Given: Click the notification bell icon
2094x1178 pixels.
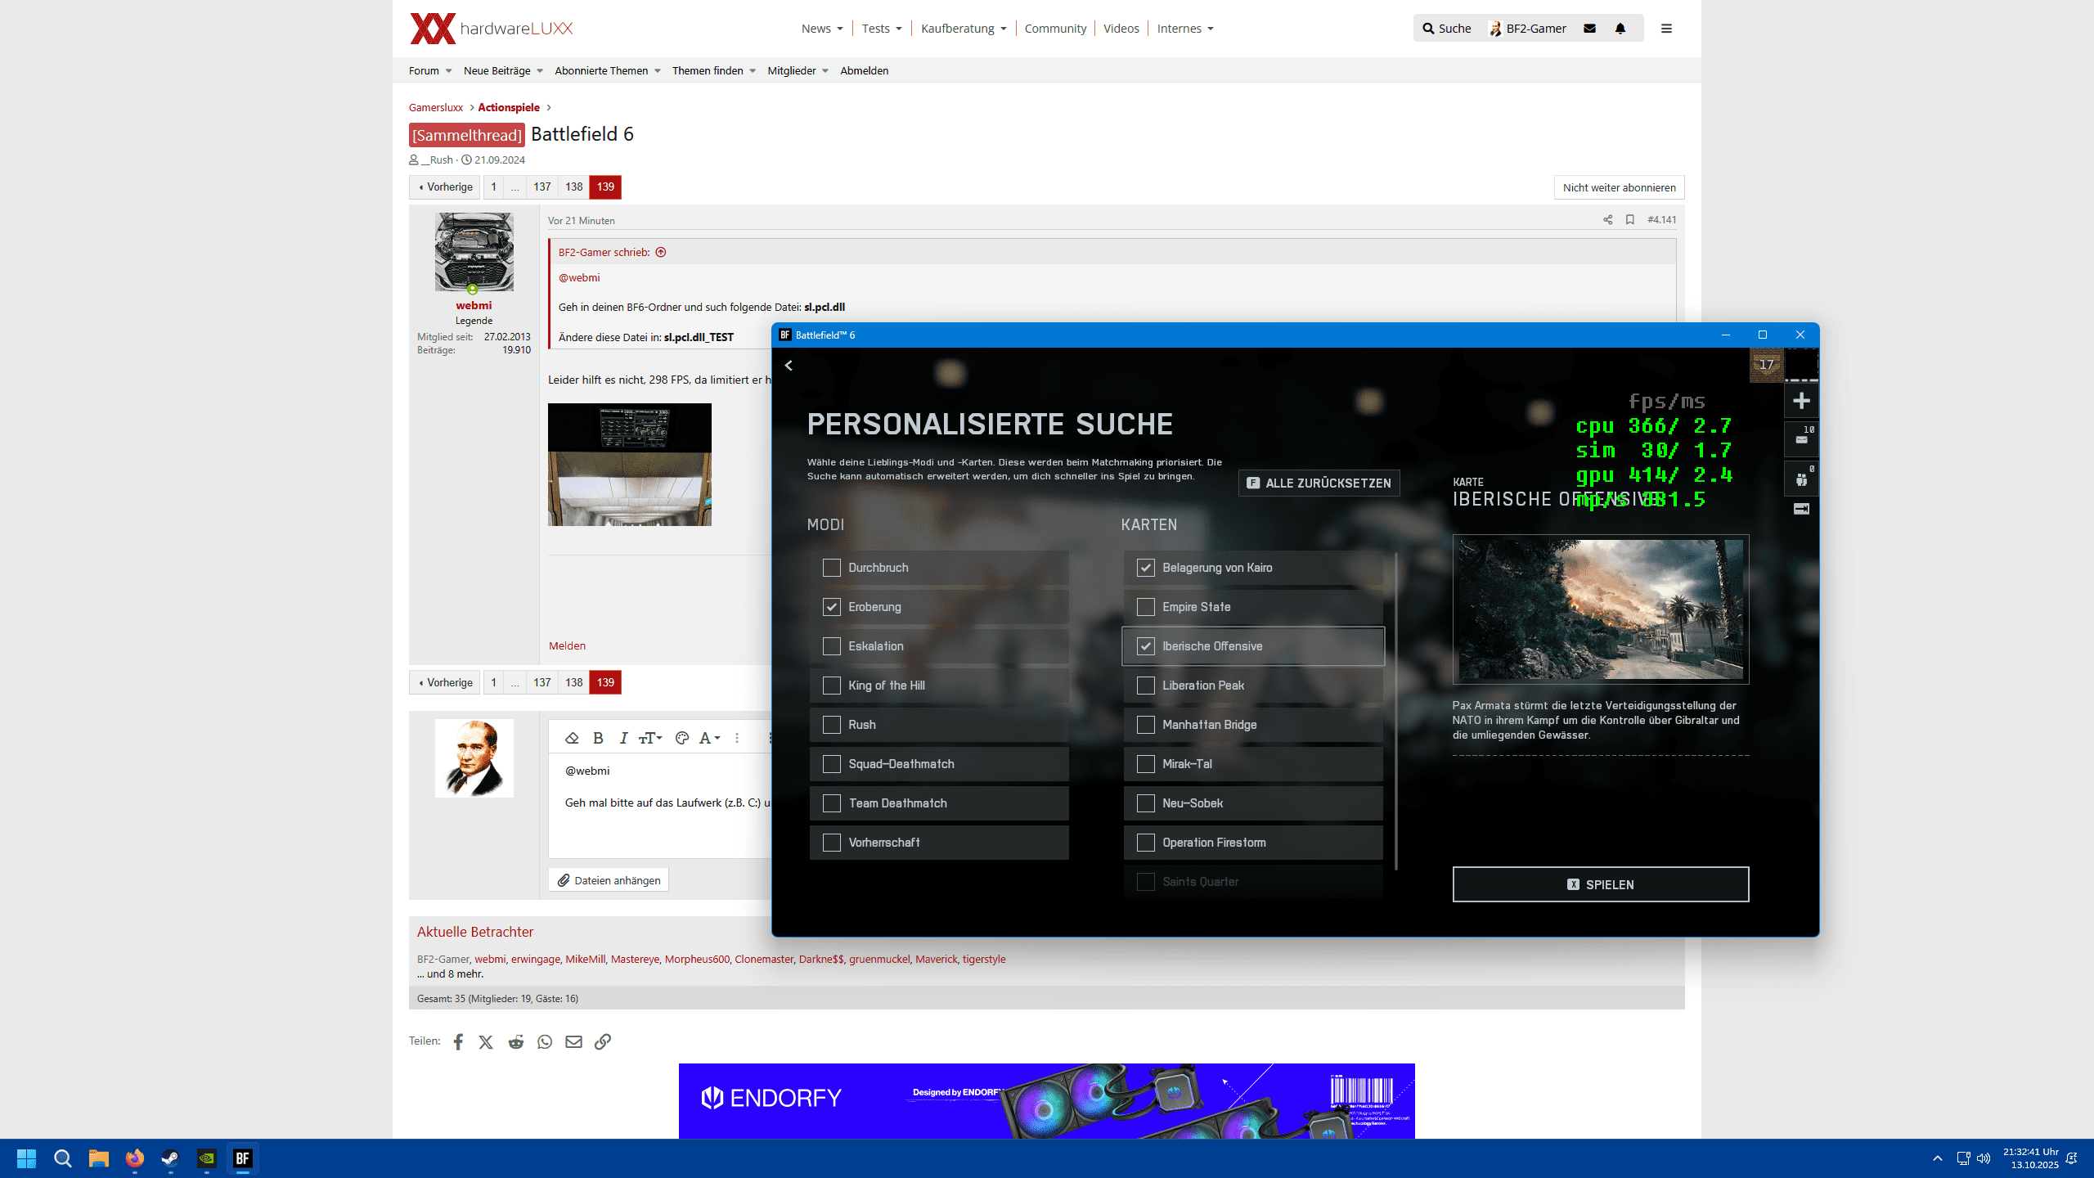Looking at the screenshot, I should [1620, 29].
